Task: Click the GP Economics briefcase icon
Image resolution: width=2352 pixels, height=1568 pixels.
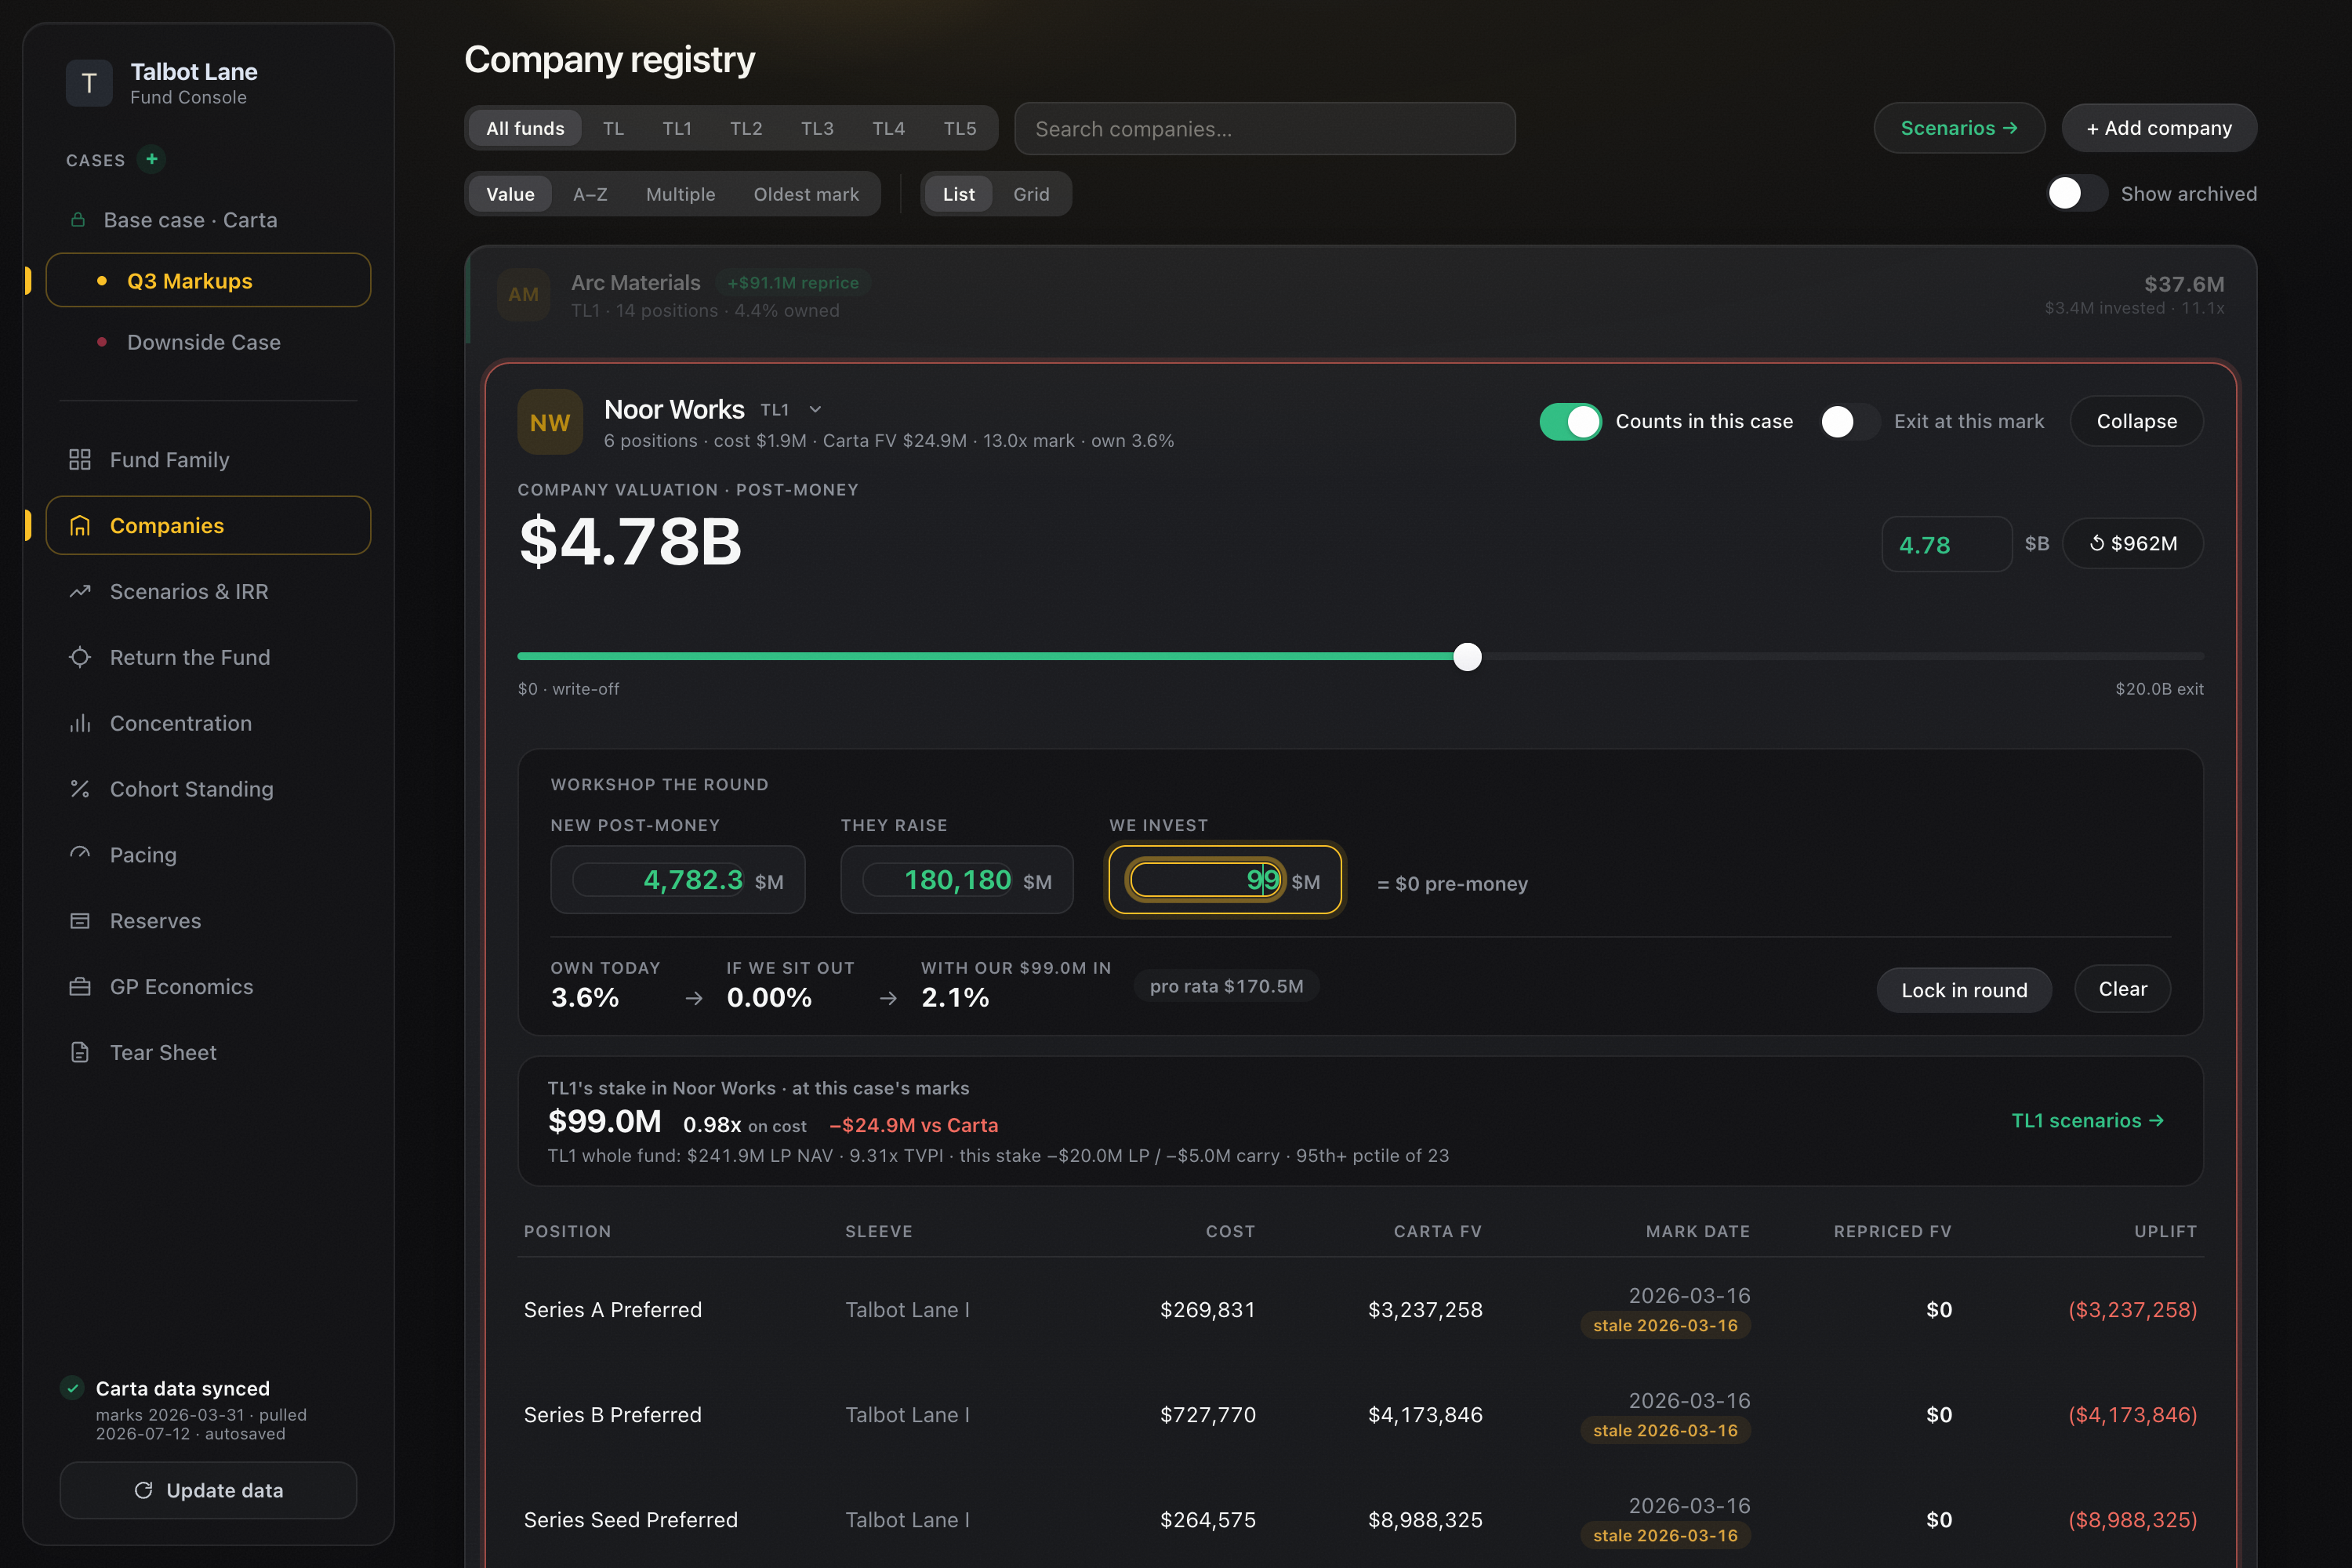Action: pyautogui.click(x=80, y=986)
